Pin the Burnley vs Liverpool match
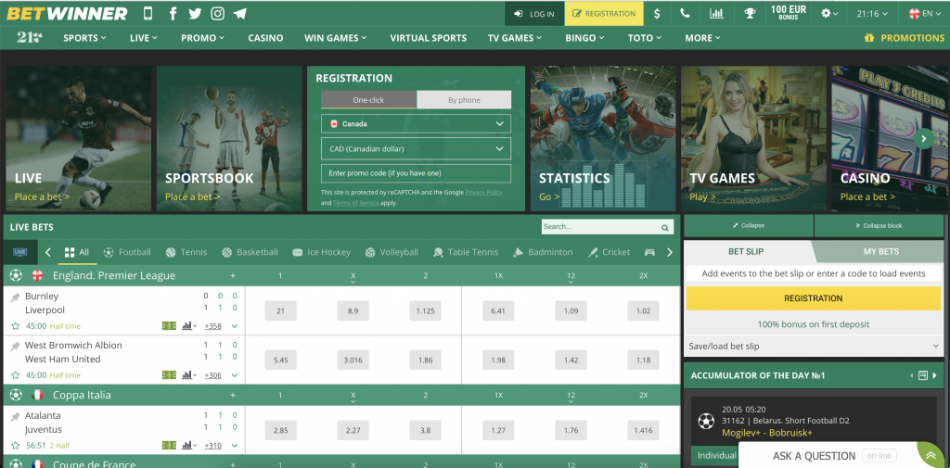 click(x=15, y=297)
